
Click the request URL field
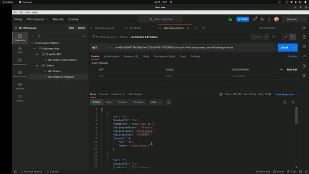click(195, 47)
